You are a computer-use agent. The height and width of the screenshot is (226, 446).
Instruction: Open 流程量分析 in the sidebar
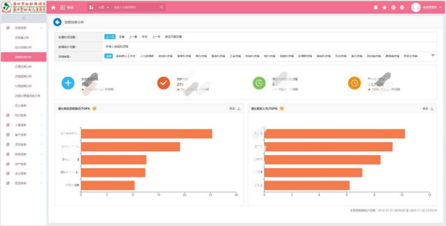tap(22, 38)
